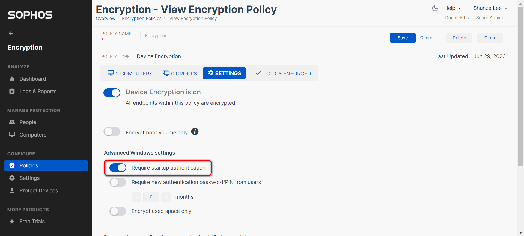
Task: Select Policies in the sidebar
Action: tap(46, 165)
